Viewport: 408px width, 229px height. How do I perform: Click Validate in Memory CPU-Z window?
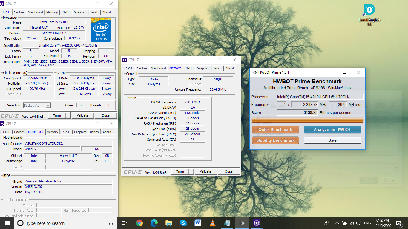[205, 171]
